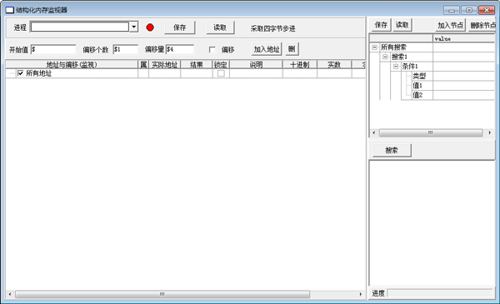This screenshot has height=304, width=500.
Task: Click the 实数 column header
Action: point(334,65)
